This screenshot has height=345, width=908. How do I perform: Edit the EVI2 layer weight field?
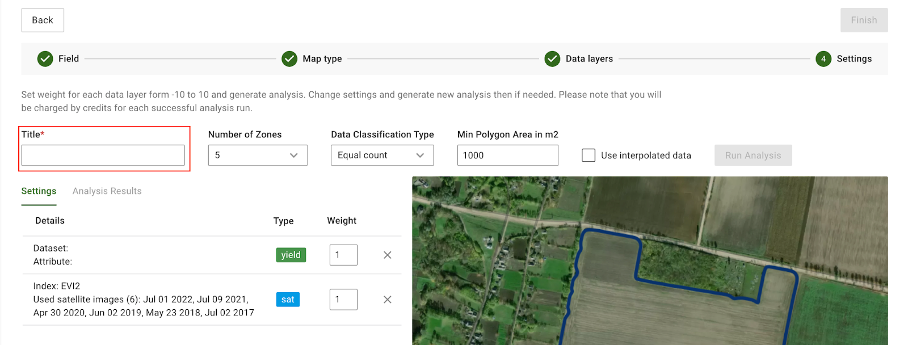(x=343, y=300)
